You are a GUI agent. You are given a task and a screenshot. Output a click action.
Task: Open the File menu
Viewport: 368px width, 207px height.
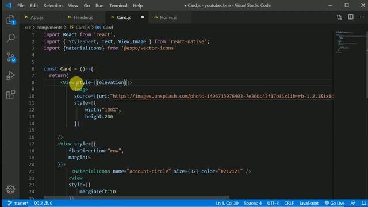pos(21,5)
